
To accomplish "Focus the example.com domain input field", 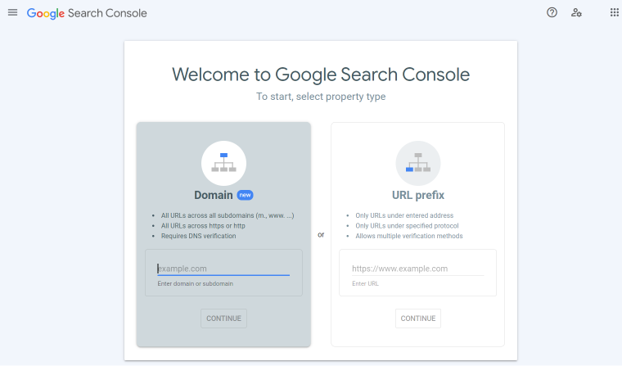I will (223, 269).
